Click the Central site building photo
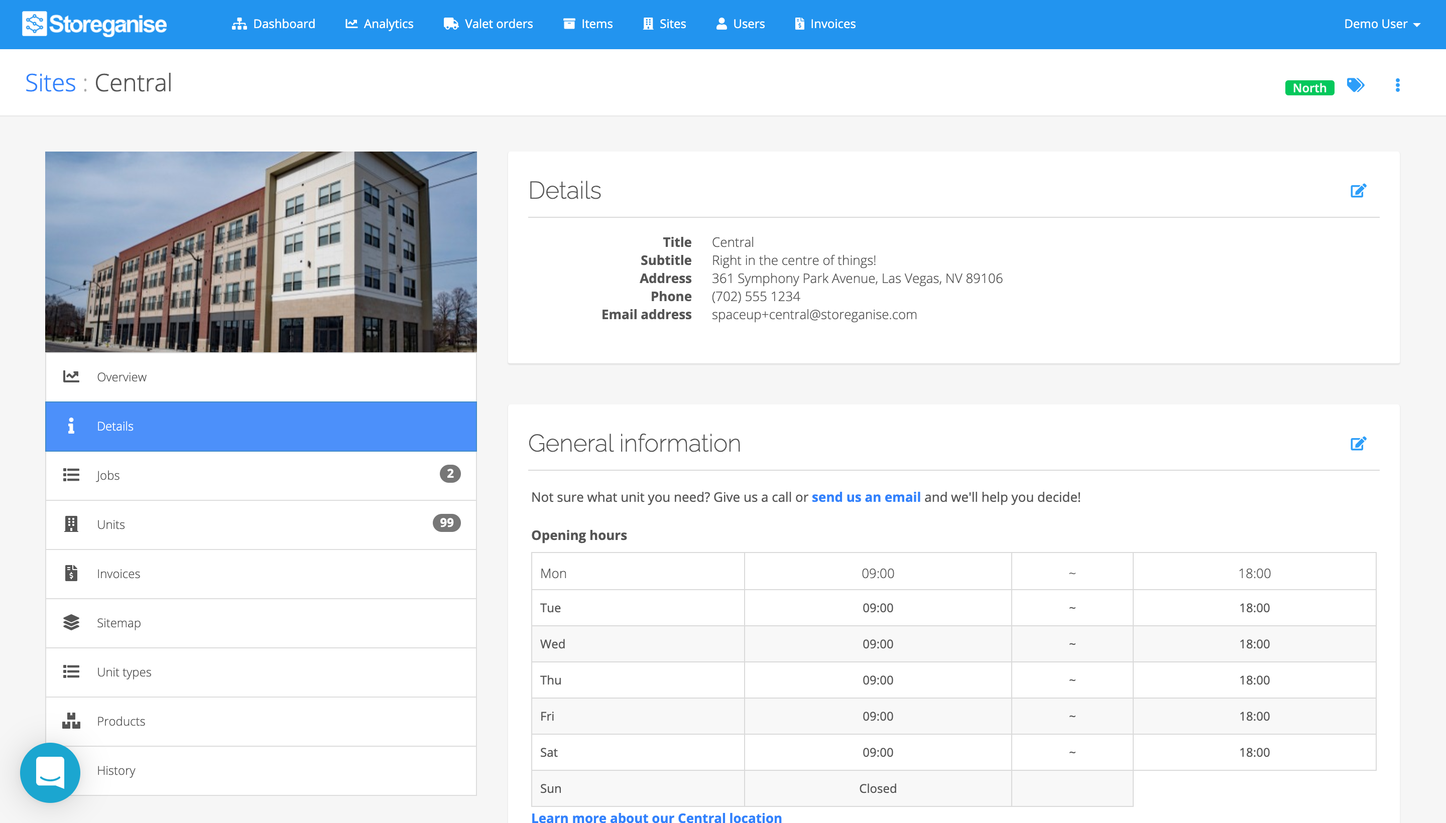Screen dimensions: 1446x823 point(261,251)
